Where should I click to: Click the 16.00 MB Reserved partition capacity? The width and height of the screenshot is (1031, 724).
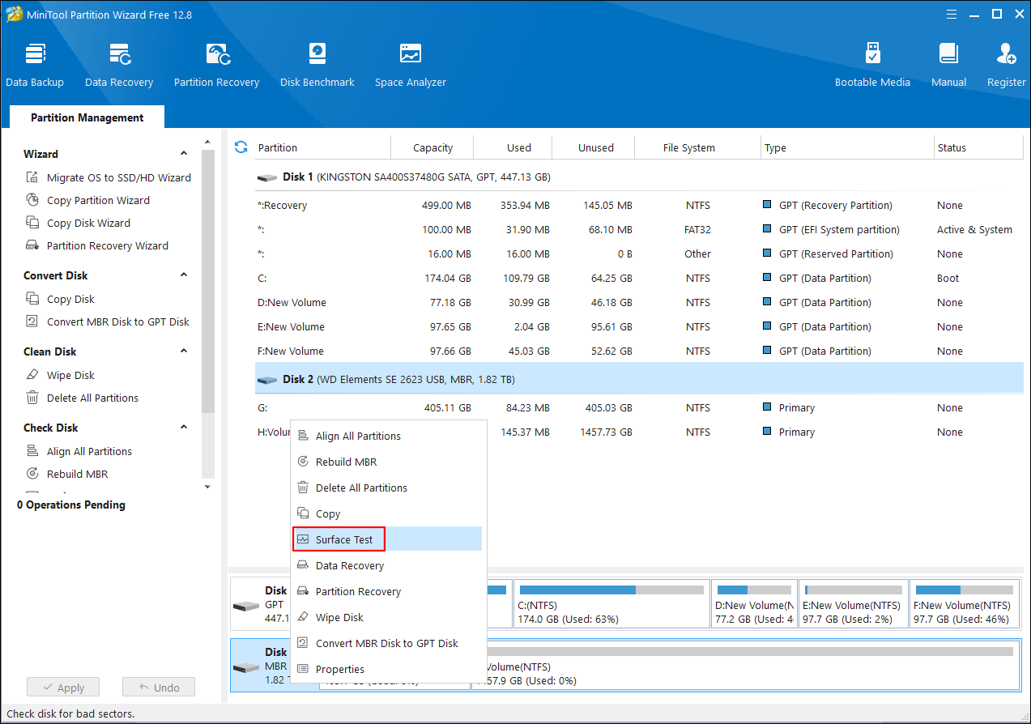point(449,254)
